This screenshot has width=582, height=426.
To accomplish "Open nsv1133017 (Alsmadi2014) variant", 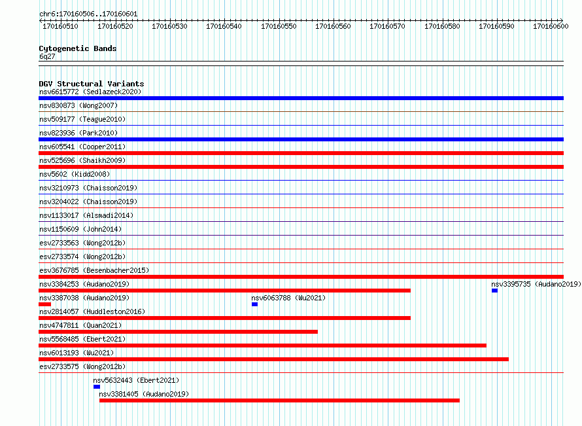I will 86,215.
